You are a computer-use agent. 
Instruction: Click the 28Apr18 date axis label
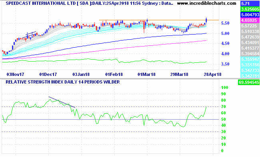(x=212, y=74)
